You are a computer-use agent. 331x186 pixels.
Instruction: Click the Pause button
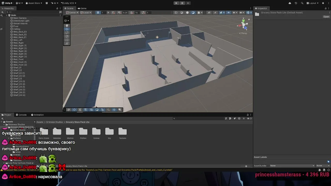pos(182,3)
